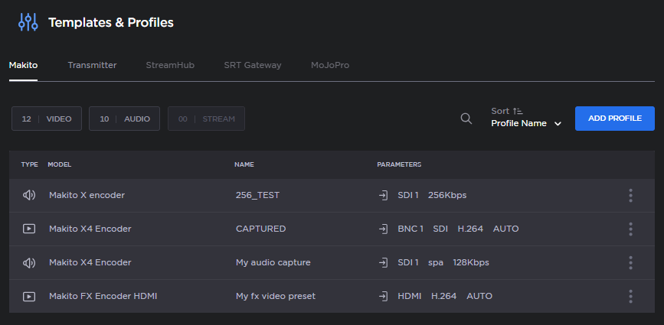Open the search magnifier icon
This screenshot has width=664, height=325.
[466, 119]
